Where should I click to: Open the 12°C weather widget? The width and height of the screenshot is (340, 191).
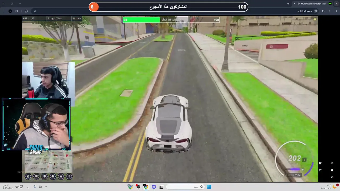tap(329, 187)
